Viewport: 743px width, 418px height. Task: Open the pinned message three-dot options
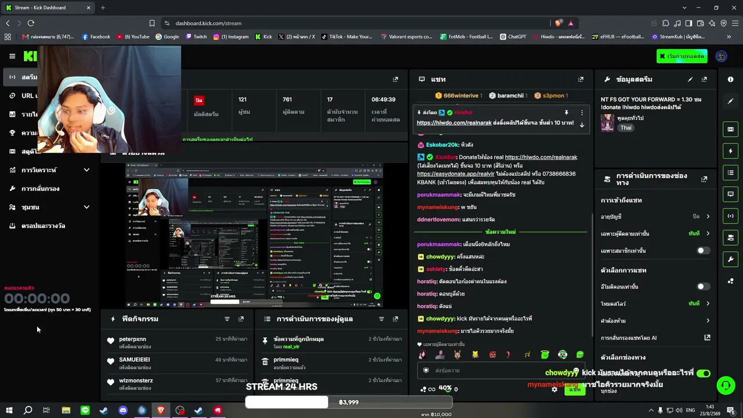coord(582,113)
